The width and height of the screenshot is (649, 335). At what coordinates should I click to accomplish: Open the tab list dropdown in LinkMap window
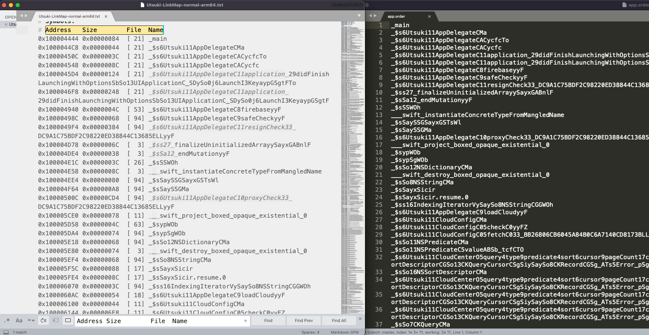[359, 16]
